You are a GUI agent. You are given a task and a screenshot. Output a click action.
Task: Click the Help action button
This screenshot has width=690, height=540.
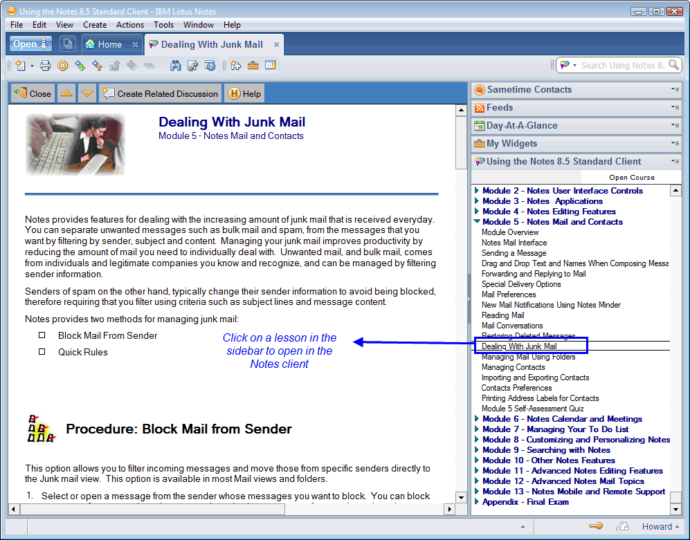[245, 93]
